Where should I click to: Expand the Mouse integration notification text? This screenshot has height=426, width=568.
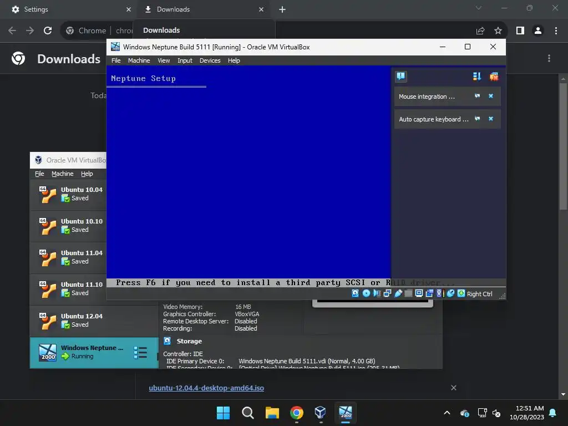(x=427, y=97)
